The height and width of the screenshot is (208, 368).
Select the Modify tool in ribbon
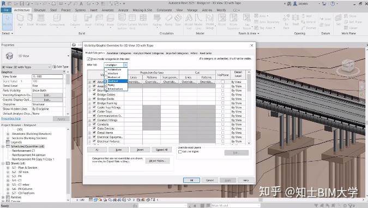pyautogui.click(x=7, y=21)
